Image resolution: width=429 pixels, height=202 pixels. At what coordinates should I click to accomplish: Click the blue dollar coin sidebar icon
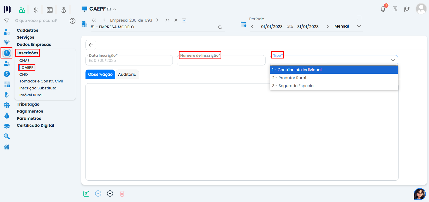click(7, 74)
